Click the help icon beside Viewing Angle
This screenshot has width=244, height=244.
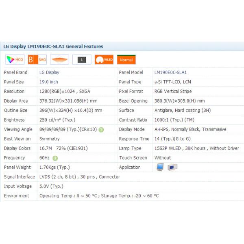coord(101,130)
